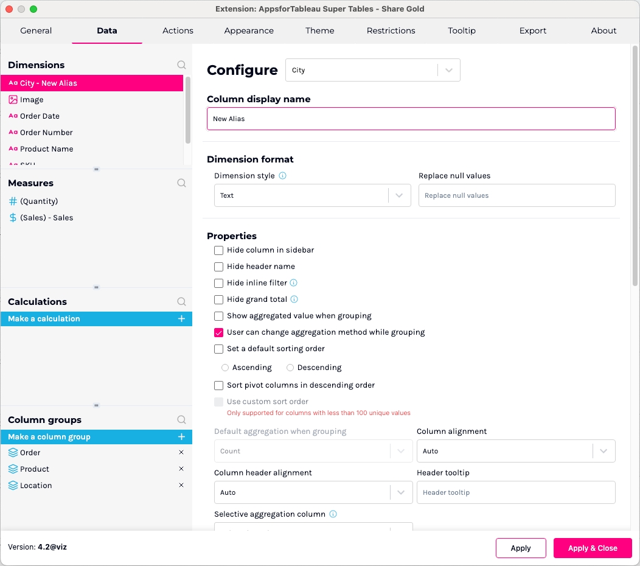Click the Dimensions search magnifier icon

[181, 65]
